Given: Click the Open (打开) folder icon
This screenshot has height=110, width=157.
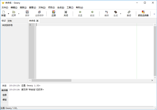Looking at the screenshot, I should tap(14, 12).
